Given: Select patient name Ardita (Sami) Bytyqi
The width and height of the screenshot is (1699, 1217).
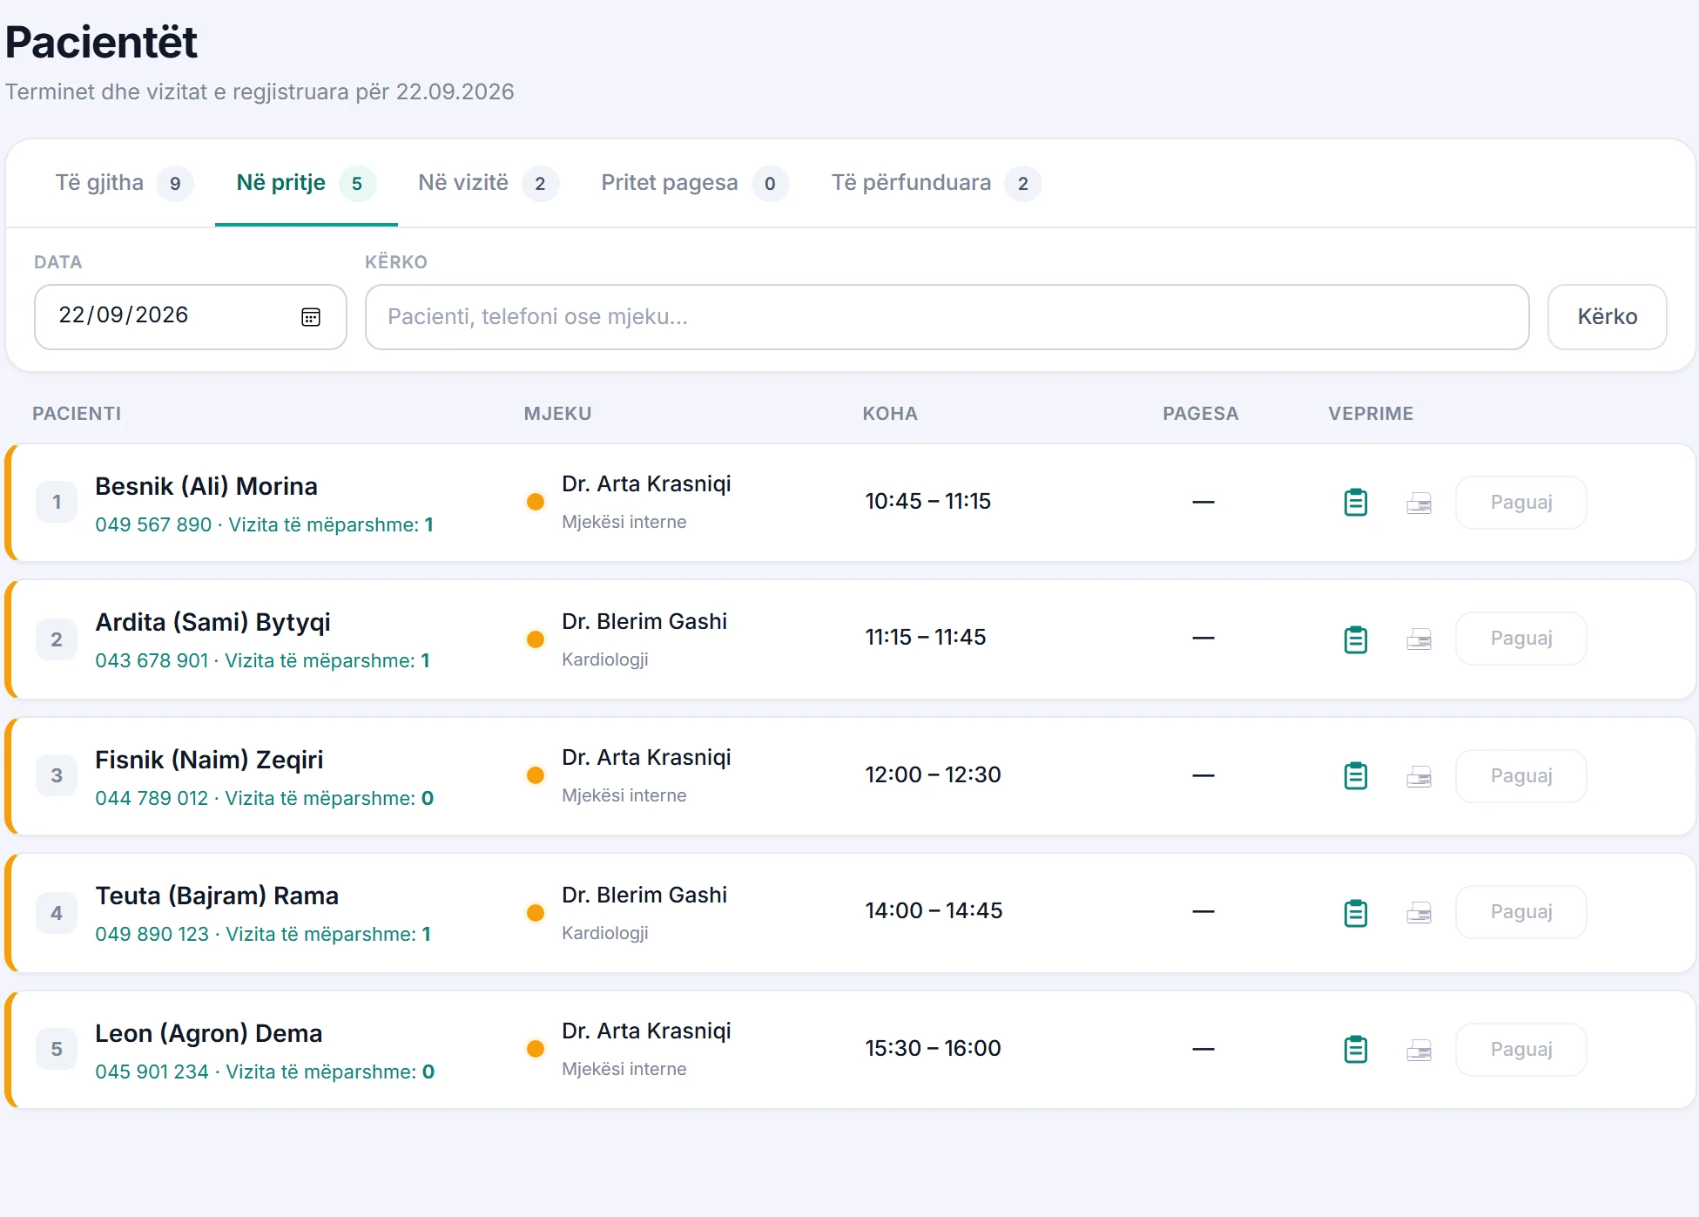Looking at the screenshot, I should [213, 623].
